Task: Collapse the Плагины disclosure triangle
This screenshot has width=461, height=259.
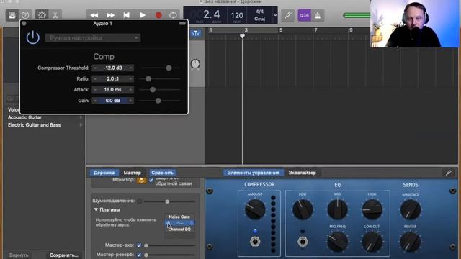Action: [x=96, y=209]
